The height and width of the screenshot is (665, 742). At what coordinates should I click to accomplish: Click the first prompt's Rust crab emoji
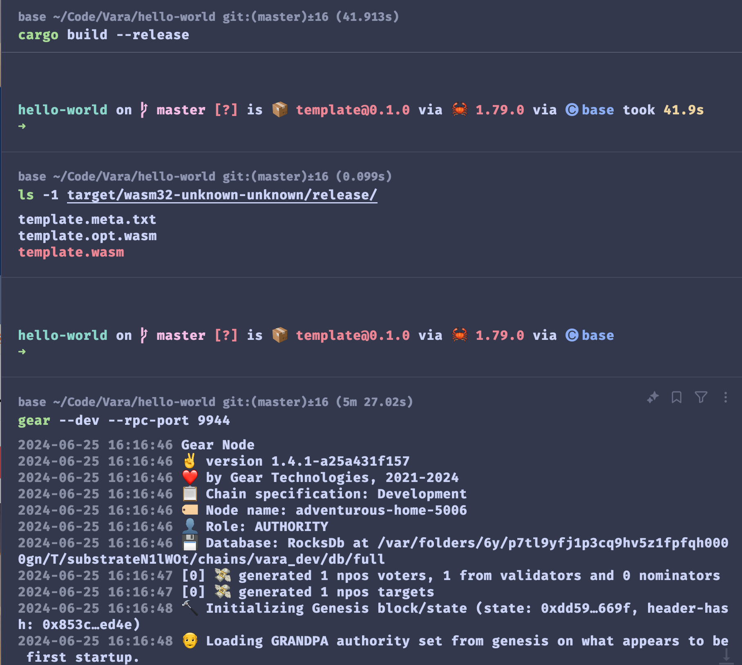460,109
